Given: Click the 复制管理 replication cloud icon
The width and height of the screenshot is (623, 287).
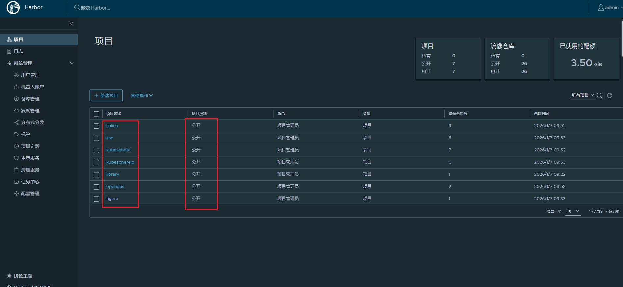Looking at the screenshot, I should 16,111.
